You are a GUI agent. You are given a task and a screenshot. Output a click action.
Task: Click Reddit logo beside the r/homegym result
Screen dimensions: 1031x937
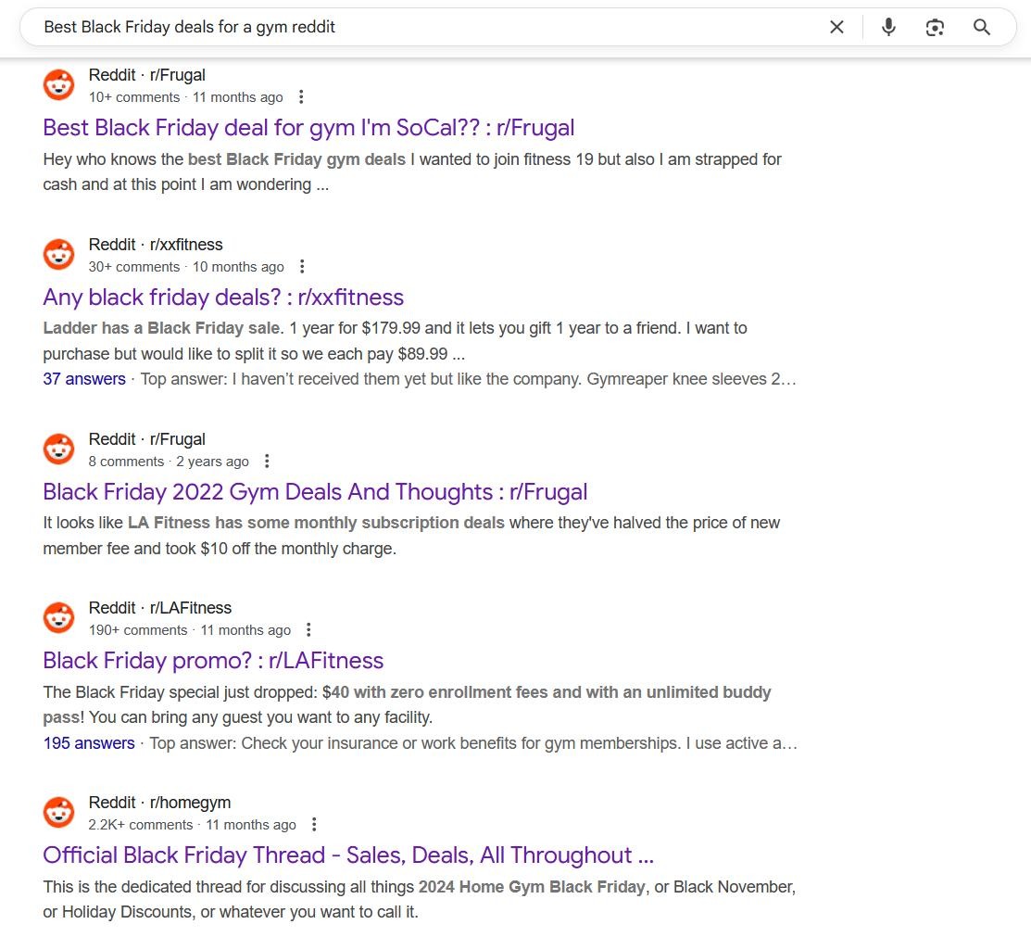click(59, 813)
